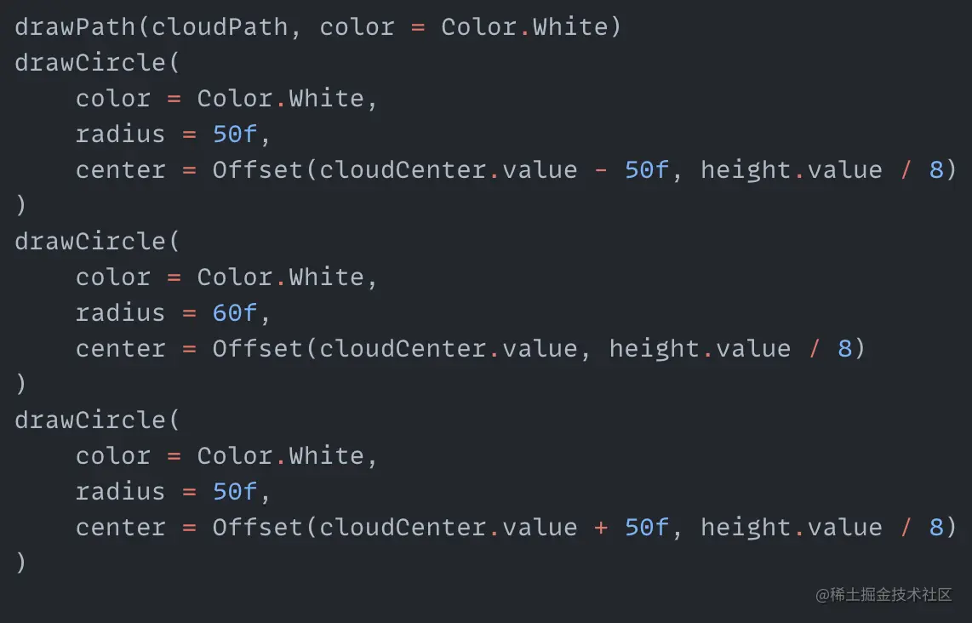Click the first drawCircle call
972x623 pixels.
point(90,63)
